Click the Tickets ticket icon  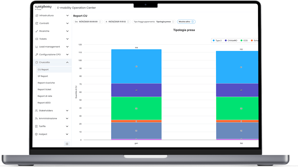37,39
